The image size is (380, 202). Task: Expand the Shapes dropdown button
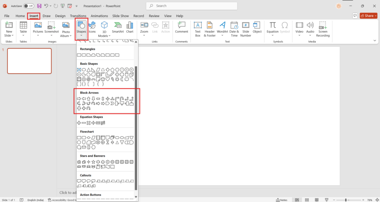(81, 28)
